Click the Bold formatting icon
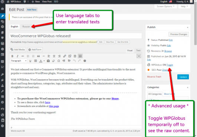The height and width of the screenshot is (137, 197). 12,56
